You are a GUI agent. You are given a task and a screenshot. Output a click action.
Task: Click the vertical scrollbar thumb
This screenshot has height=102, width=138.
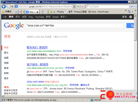[x=135, y=29]
